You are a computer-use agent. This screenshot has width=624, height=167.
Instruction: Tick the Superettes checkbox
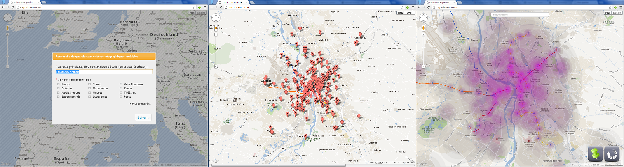click(90, 97)
